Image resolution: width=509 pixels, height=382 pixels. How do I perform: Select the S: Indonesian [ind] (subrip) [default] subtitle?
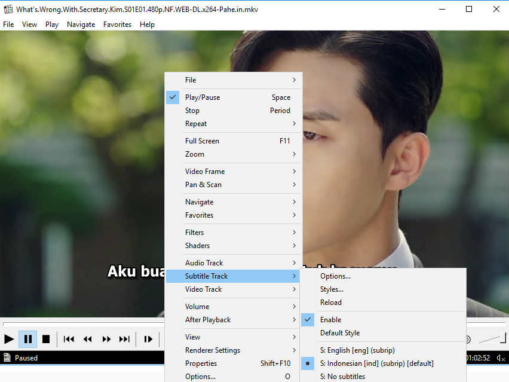(383, 363)
